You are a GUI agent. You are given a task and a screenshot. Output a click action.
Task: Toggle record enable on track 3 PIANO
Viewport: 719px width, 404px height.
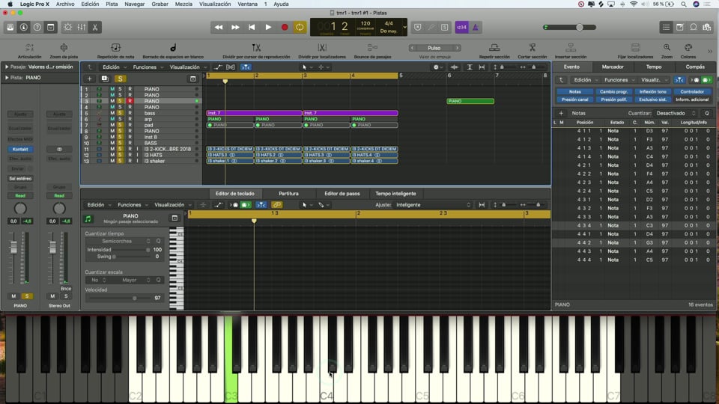130,101
